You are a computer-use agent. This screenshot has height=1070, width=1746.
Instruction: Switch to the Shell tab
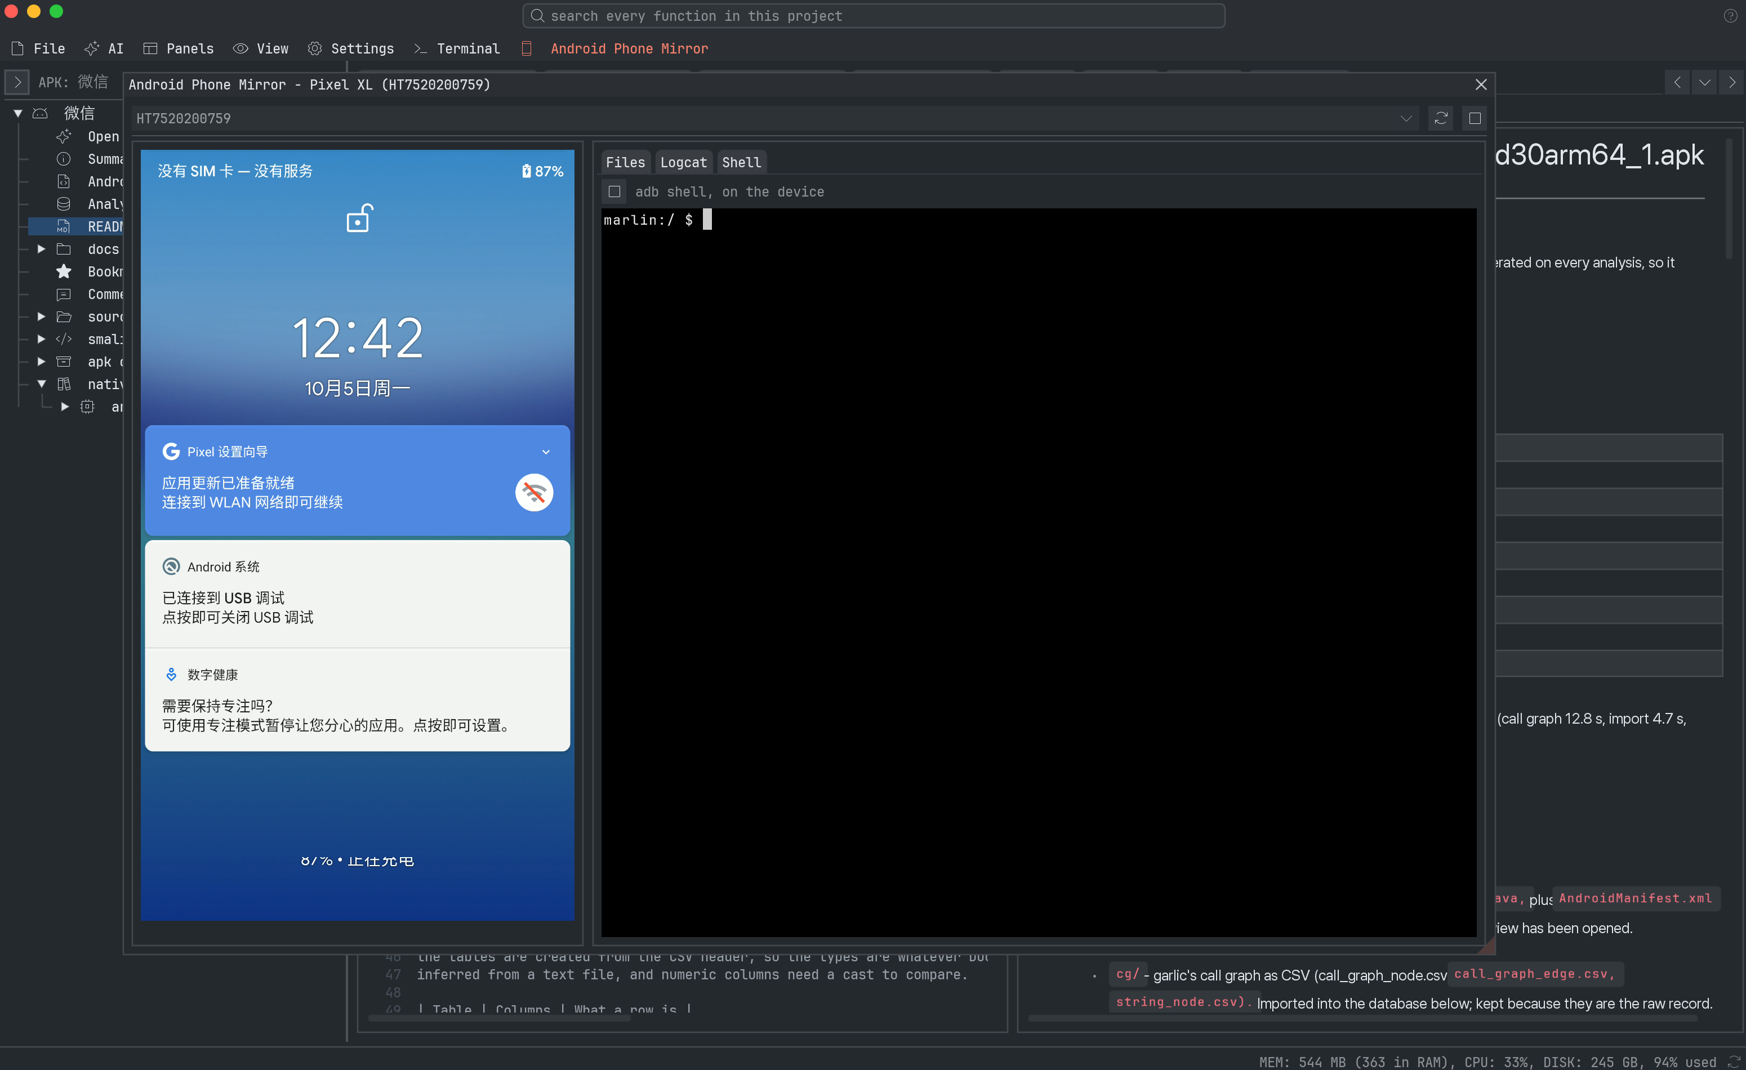(741, 162)
